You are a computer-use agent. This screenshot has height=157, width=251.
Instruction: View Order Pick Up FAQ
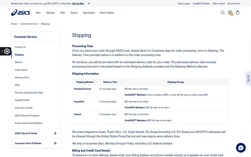coord(24,108)
